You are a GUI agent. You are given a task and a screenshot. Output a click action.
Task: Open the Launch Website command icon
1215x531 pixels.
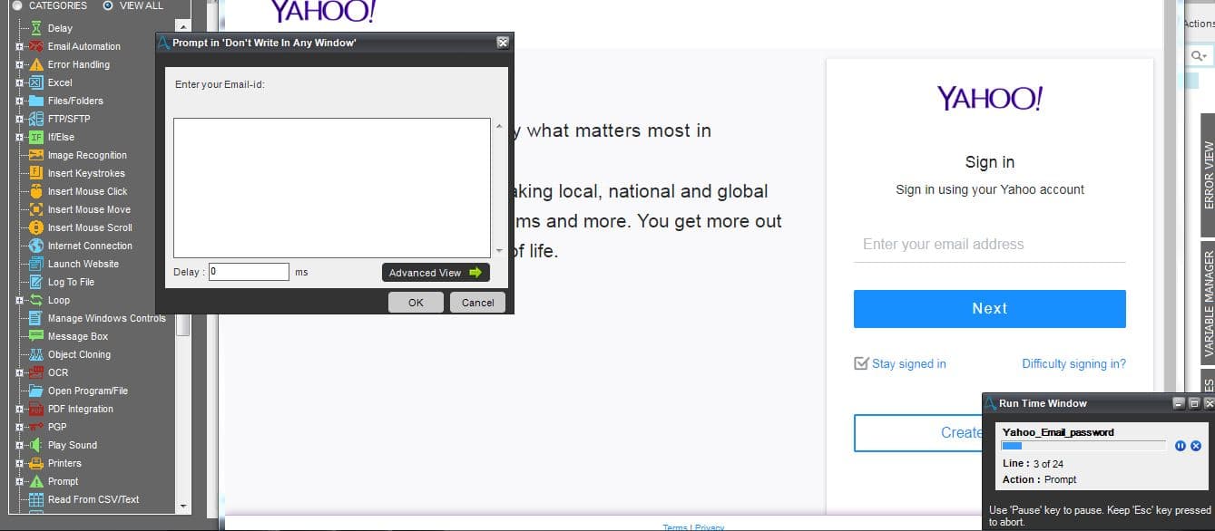[x=36, y=264]
